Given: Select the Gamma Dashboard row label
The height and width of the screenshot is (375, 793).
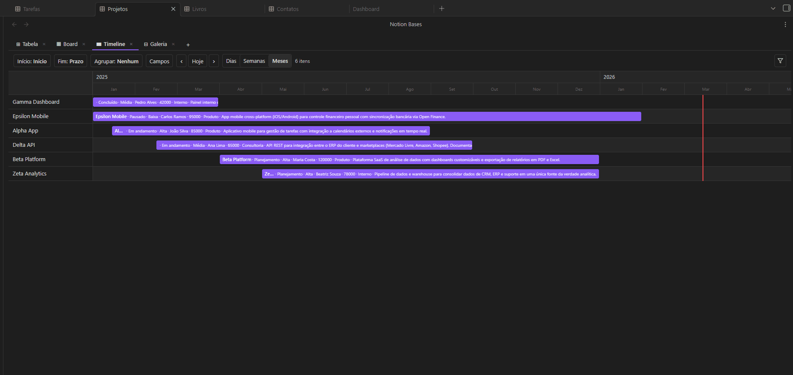Looking at the screenshot, I should [36, 102].
